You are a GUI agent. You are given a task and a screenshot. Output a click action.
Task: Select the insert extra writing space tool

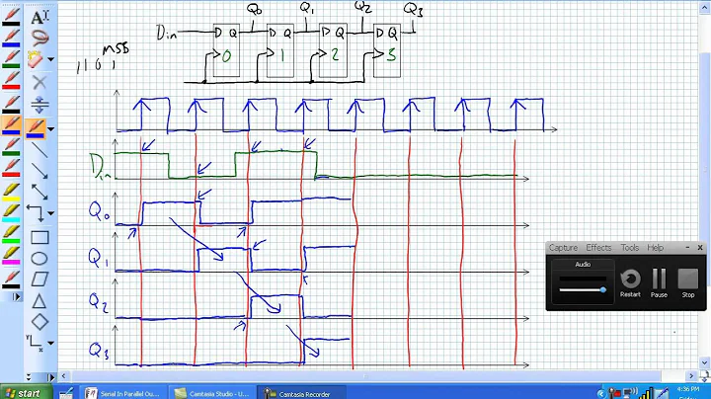(x=39, y=105)
